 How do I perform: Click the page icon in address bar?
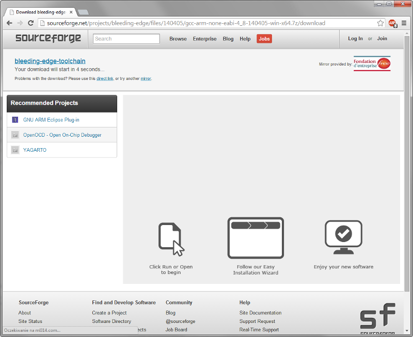pyautogui.click(x=42, y=23)
